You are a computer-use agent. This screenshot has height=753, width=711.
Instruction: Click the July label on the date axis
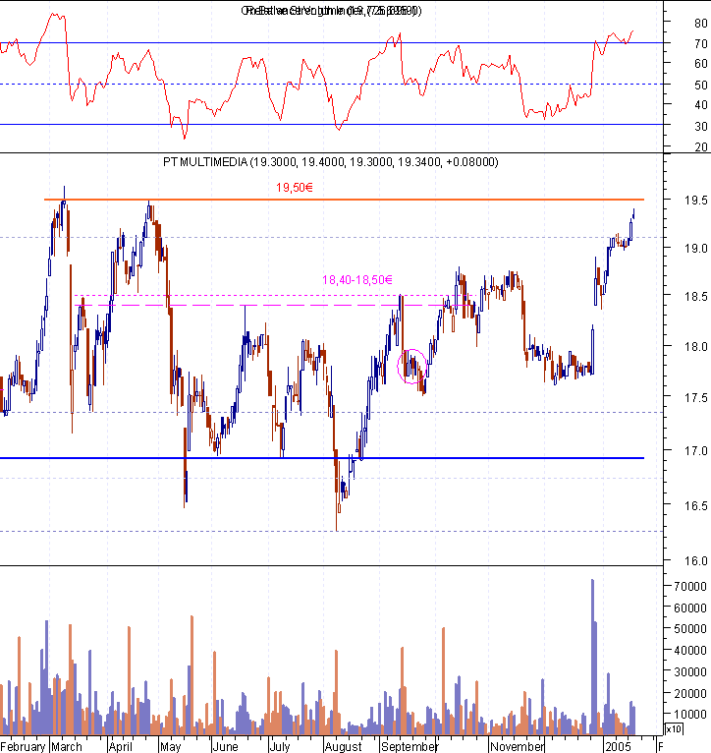280,746
